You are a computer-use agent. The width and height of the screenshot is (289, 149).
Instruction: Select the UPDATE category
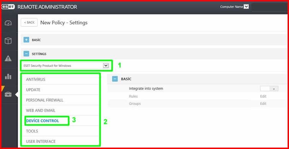[x=60, y=90]
